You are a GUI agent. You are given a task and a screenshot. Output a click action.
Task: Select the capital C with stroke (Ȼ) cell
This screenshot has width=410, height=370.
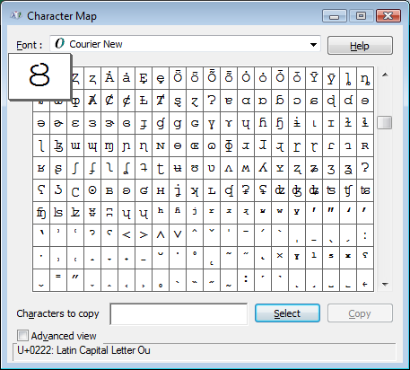[109, 101]
